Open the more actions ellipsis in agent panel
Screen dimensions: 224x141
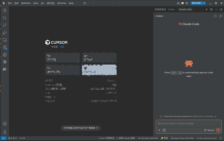click(x=216, y=9)
